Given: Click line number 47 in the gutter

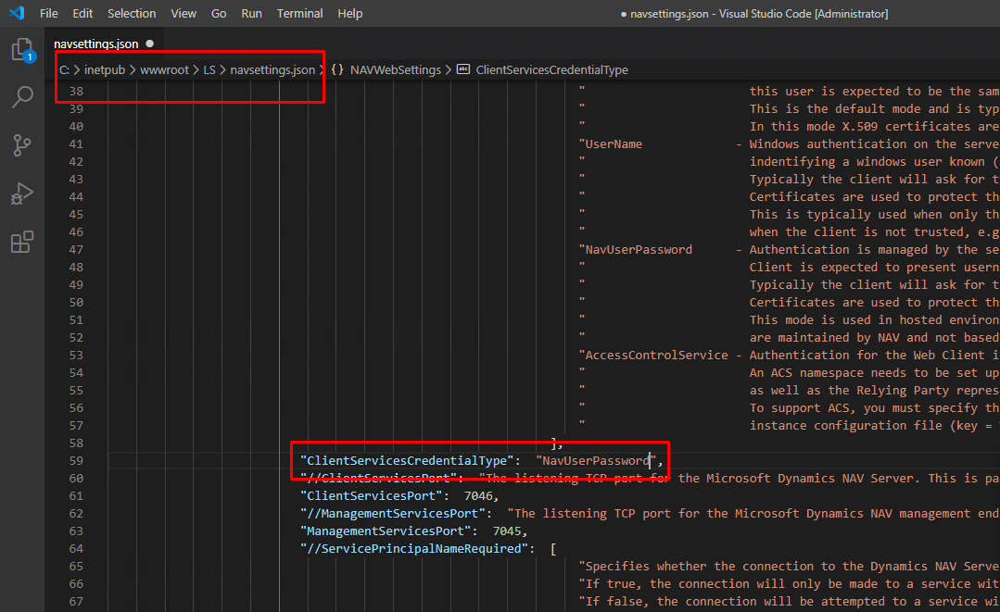Looking at the screenshot, I should 76,250.
